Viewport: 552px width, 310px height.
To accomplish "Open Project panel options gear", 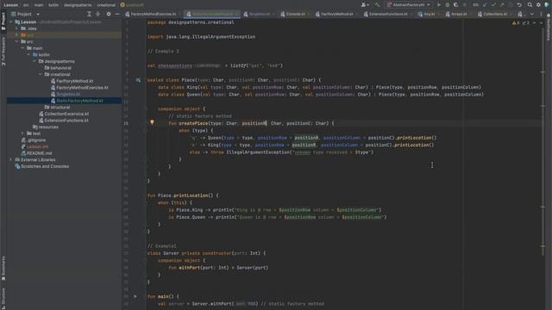I will [109, 14].
